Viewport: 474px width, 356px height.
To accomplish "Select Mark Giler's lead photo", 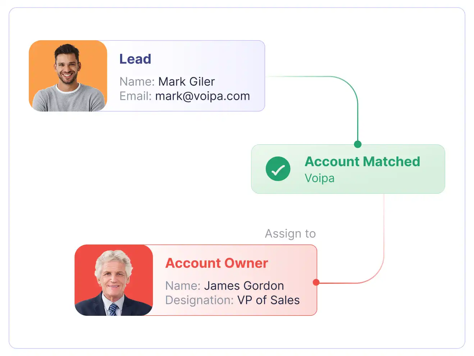I will click(x=68, y=76).
